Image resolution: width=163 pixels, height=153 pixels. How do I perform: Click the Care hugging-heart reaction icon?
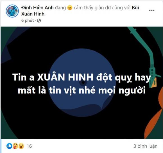(x=15, y=146)
